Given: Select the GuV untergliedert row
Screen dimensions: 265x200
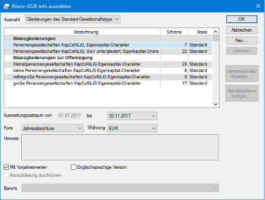Looking at the screenshot, I should (108, 51).
